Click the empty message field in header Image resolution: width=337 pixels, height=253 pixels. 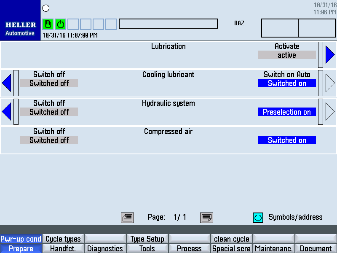(168, 24)
